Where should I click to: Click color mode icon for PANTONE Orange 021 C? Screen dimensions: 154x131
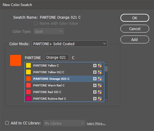click(100, 79)
